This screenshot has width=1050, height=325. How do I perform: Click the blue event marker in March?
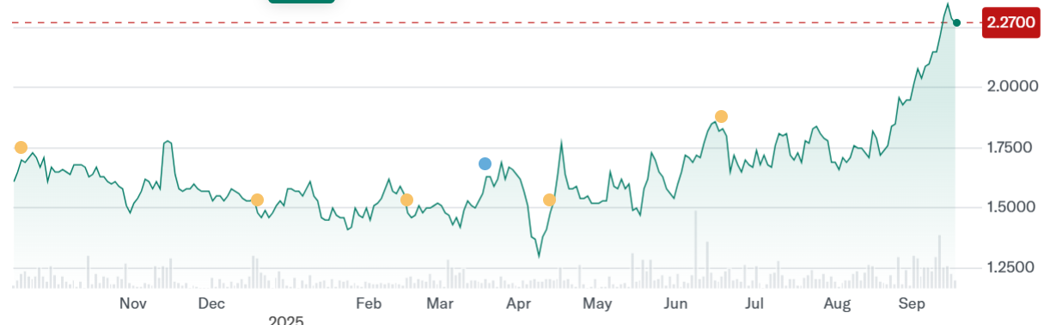point(485,163)
